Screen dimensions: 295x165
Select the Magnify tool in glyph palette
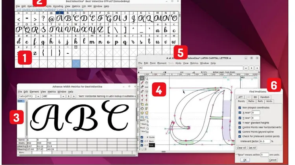pos(146,78)
